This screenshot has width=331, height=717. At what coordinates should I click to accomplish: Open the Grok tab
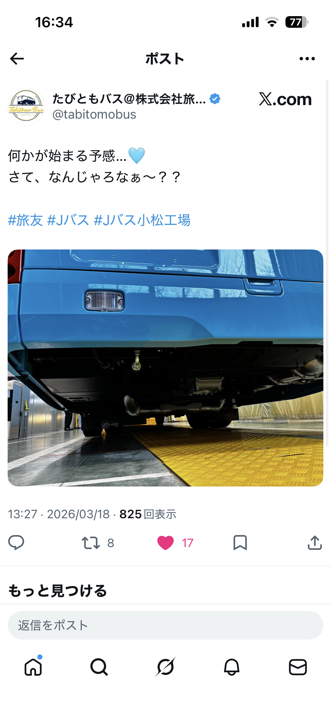[165, 667]
